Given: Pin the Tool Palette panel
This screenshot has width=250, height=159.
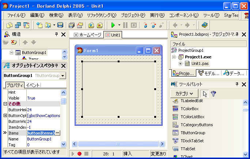Looking at the screenshot, I should pos(237,84).
